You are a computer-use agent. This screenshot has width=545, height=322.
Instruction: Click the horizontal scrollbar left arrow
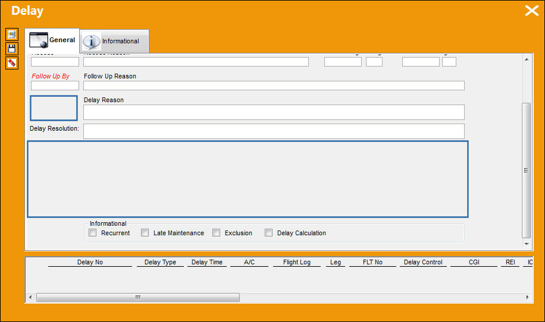click(x=30, y=297)
